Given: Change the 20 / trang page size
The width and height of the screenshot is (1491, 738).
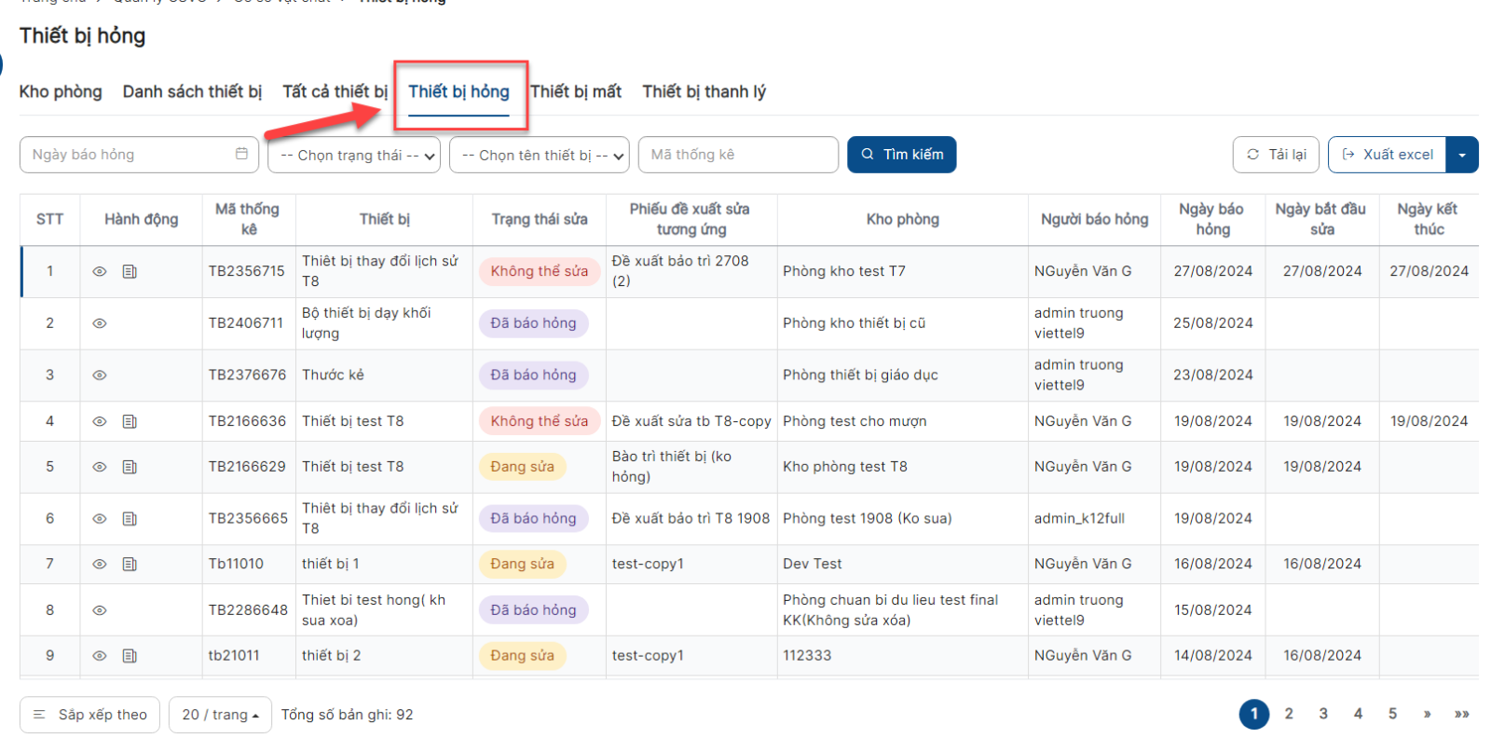Looking at the screenshot, I should coord(220,715).
